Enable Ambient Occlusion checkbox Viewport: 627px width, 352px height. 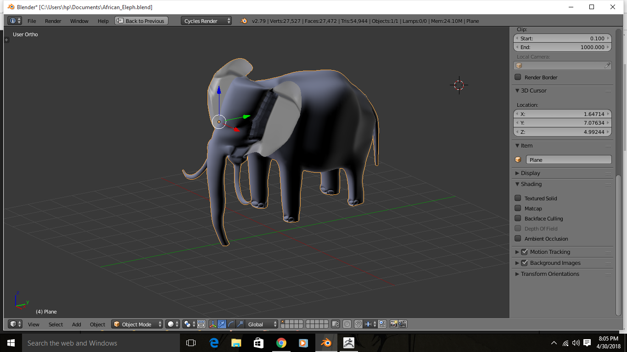click(x=518, y=238)
